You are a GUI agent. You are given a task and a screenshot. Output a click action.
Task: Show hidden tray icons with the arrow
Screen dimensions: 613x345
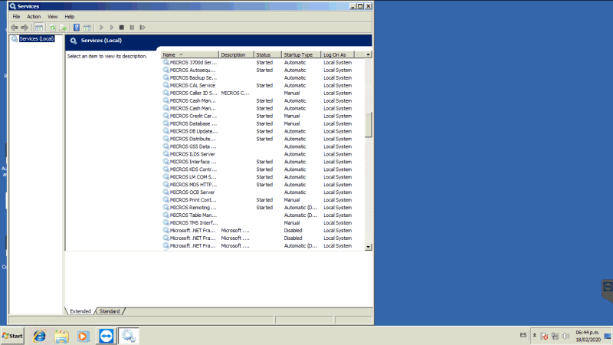point(534,335)
